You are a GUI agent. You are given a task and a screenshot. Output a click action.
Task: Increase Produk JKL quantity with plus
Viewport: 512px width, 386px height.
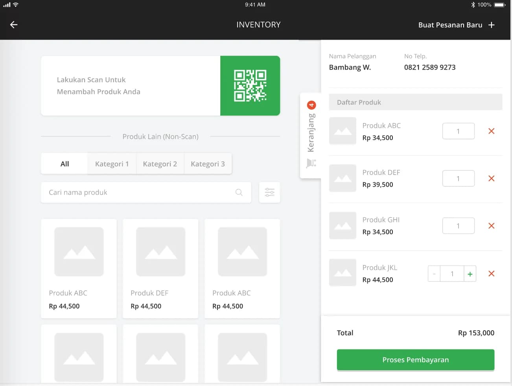[x=470, y=274]
